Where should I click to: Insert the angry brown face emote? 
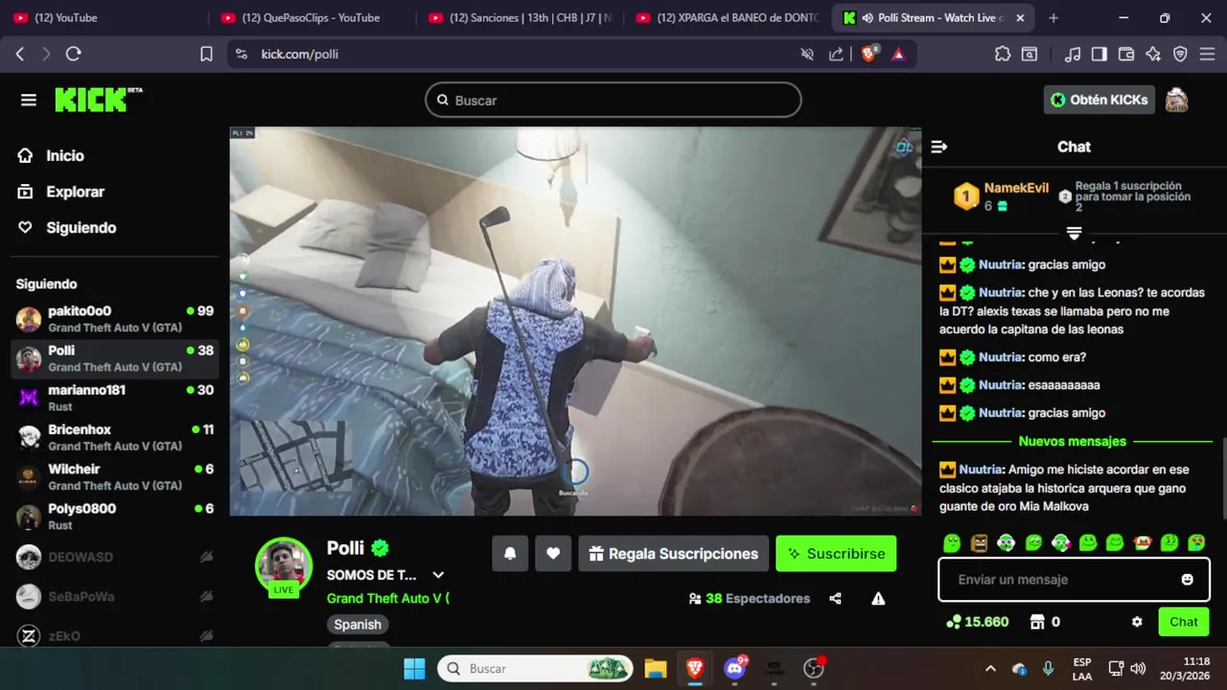click(979, 543)
